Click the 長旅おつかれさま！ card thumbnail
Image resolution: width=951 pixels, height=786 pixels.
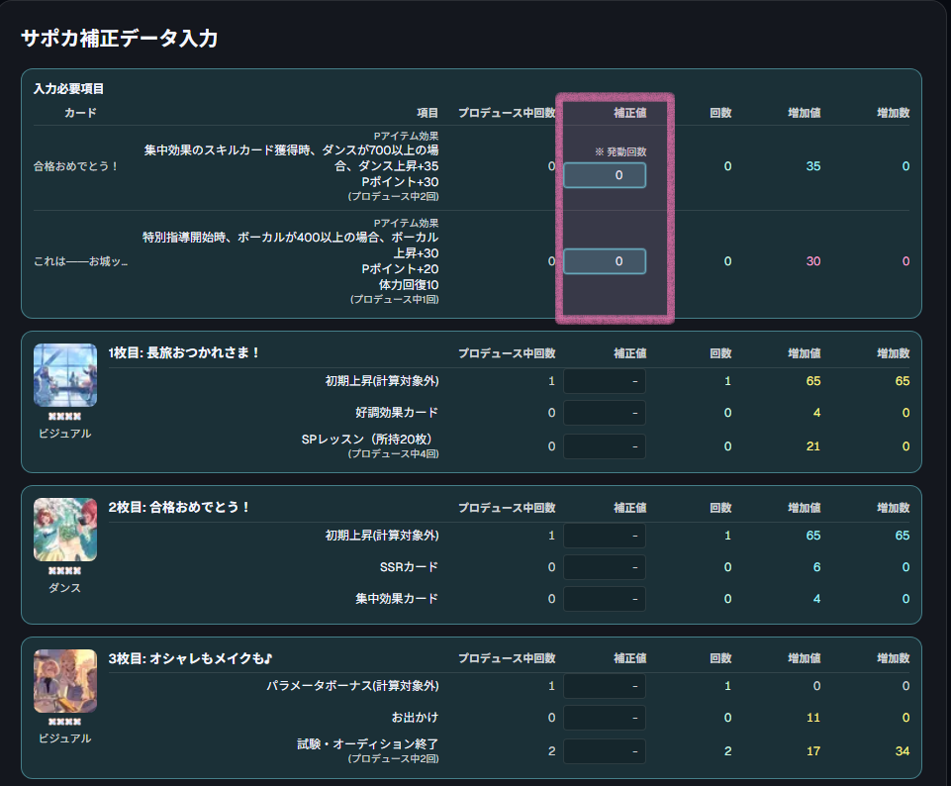tap(64, 374)
